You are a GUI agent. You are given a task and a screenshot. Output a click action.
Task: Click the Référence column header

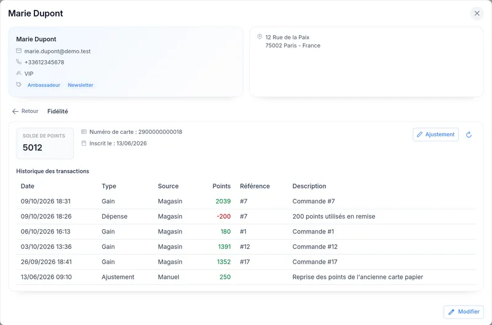point(255,186)
